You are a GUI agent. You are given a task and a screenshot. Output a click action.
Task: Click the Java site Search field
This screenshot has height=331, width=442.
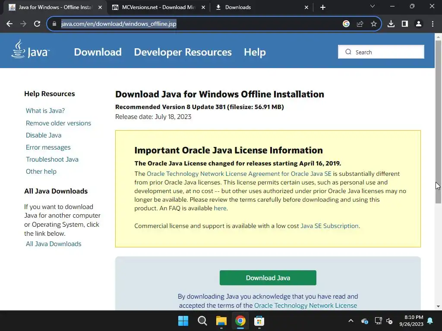[x=381, y=52]
